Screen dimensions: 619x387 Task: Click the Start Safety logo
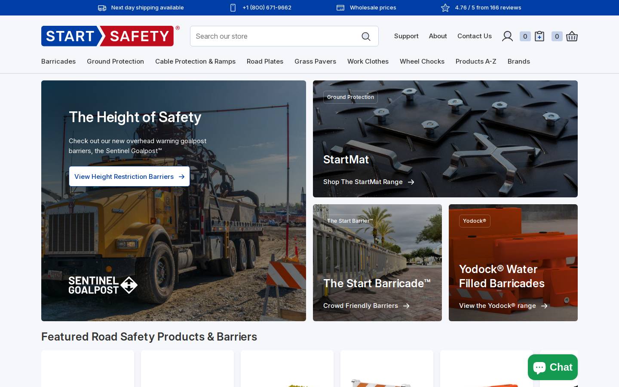(x=110, y=36)
